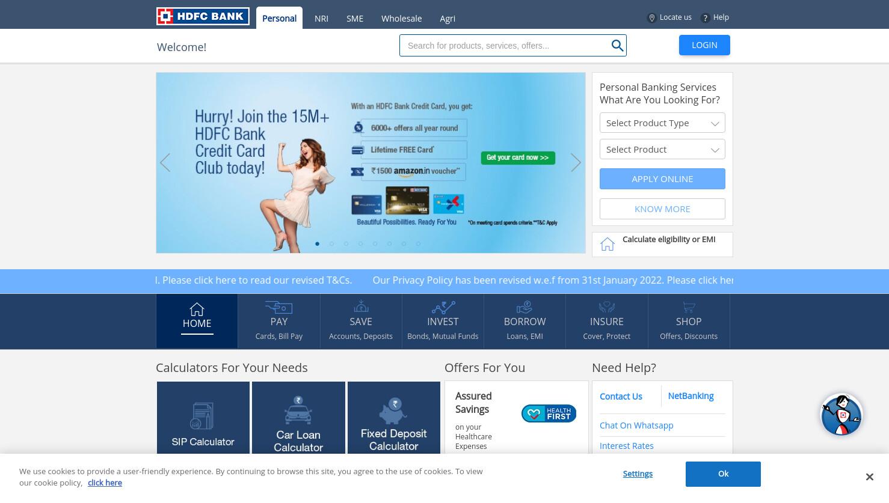Select the first carousel dot
This screenshot has width=889, height=503.
pos(317,243)
